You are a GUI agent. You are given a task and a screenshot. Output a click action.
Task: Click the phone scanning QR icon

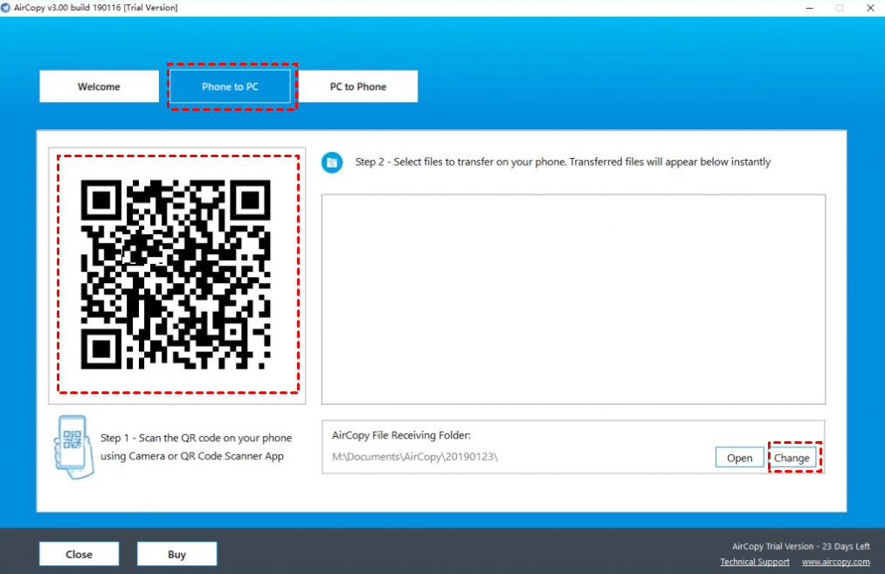(73, 447)
